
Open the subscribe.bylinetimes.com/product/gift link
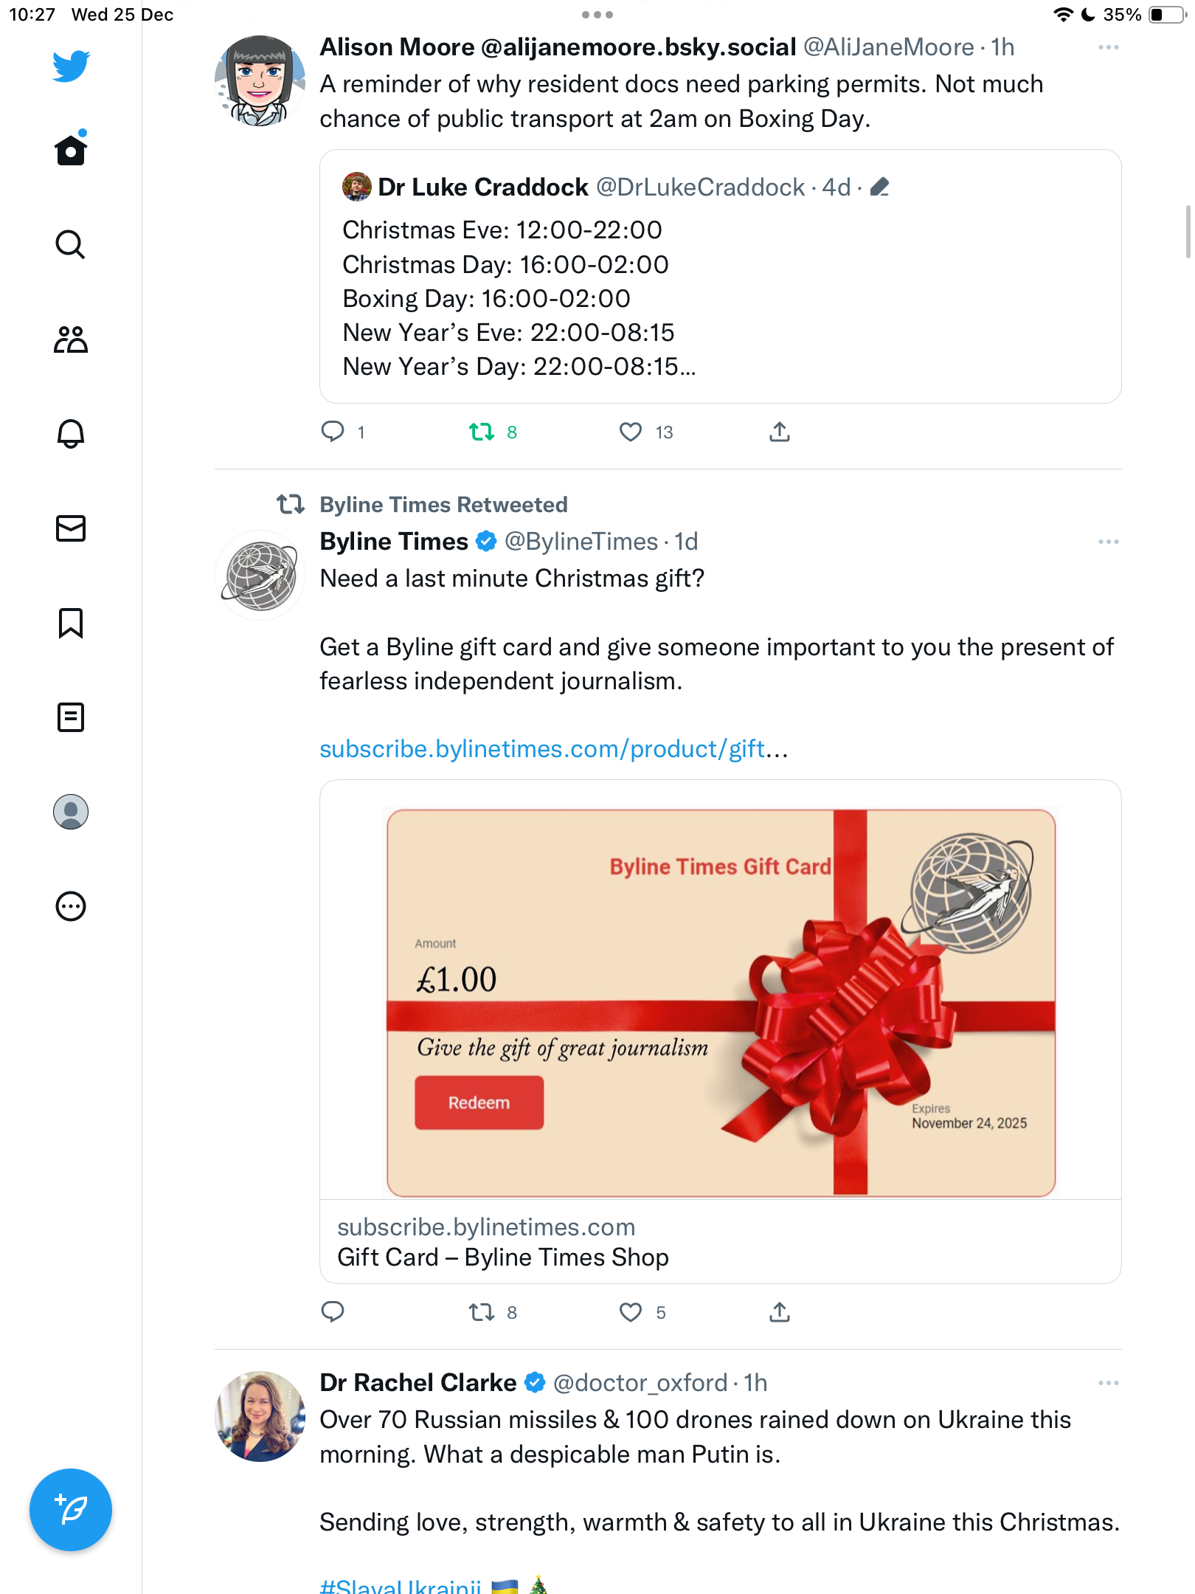[554, 749]
